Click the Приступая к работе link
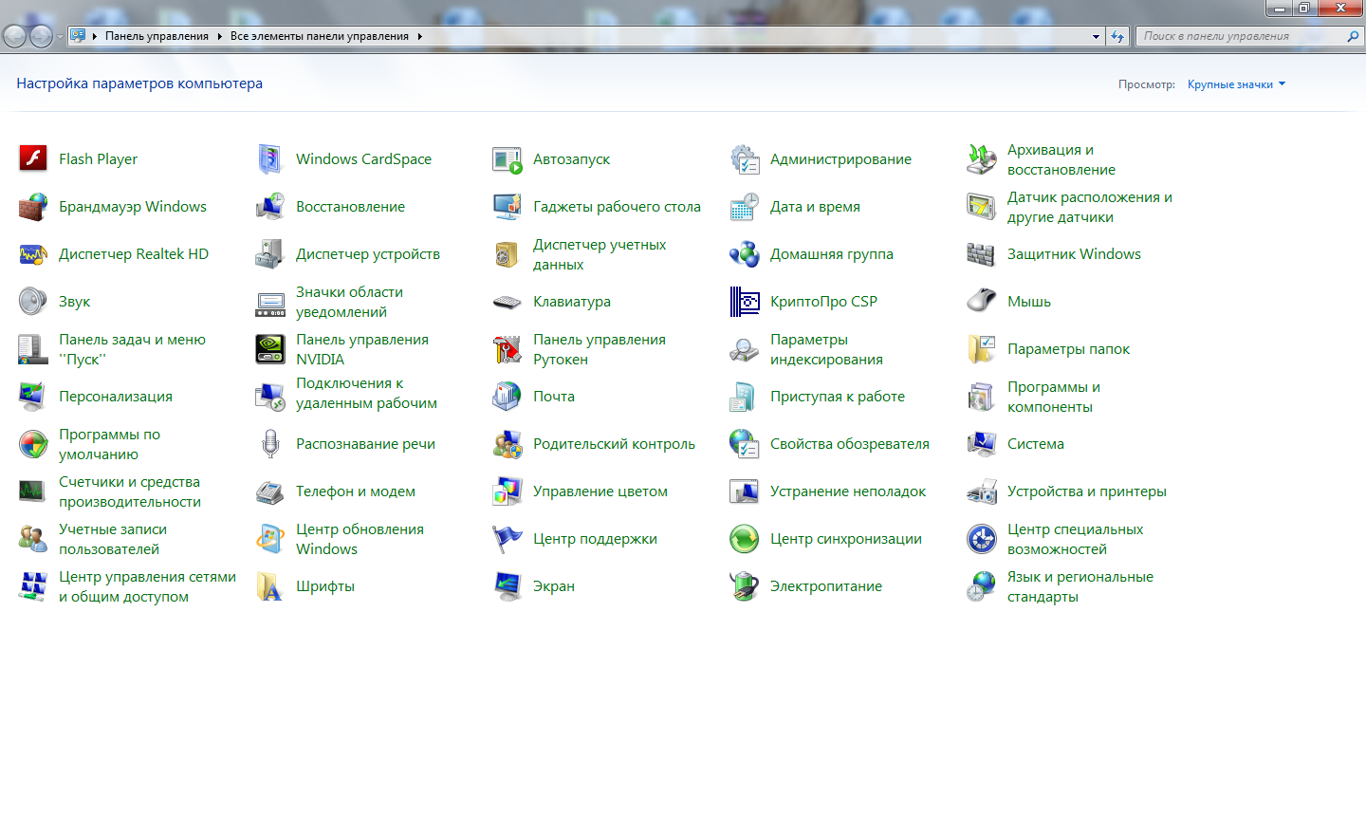 pos(838,397)
